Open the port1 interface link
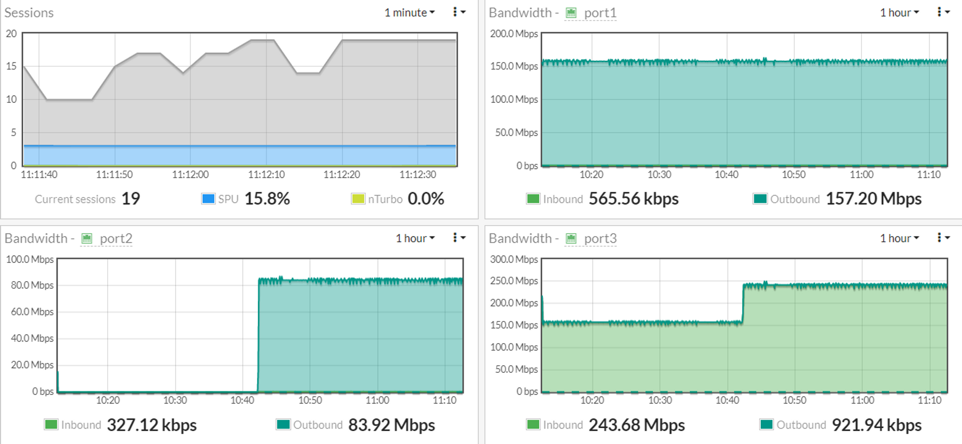The height and width of the screenshot is (444, 962). [x=600, y=13]
